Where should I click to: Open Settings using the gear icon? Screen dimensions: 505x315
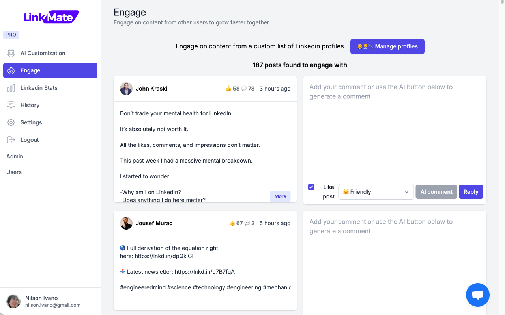coord(11,122)
